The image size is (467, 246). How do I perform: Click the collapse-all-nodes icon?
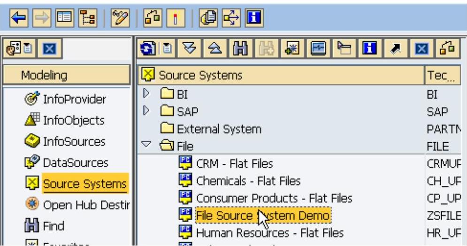point(214,48)
